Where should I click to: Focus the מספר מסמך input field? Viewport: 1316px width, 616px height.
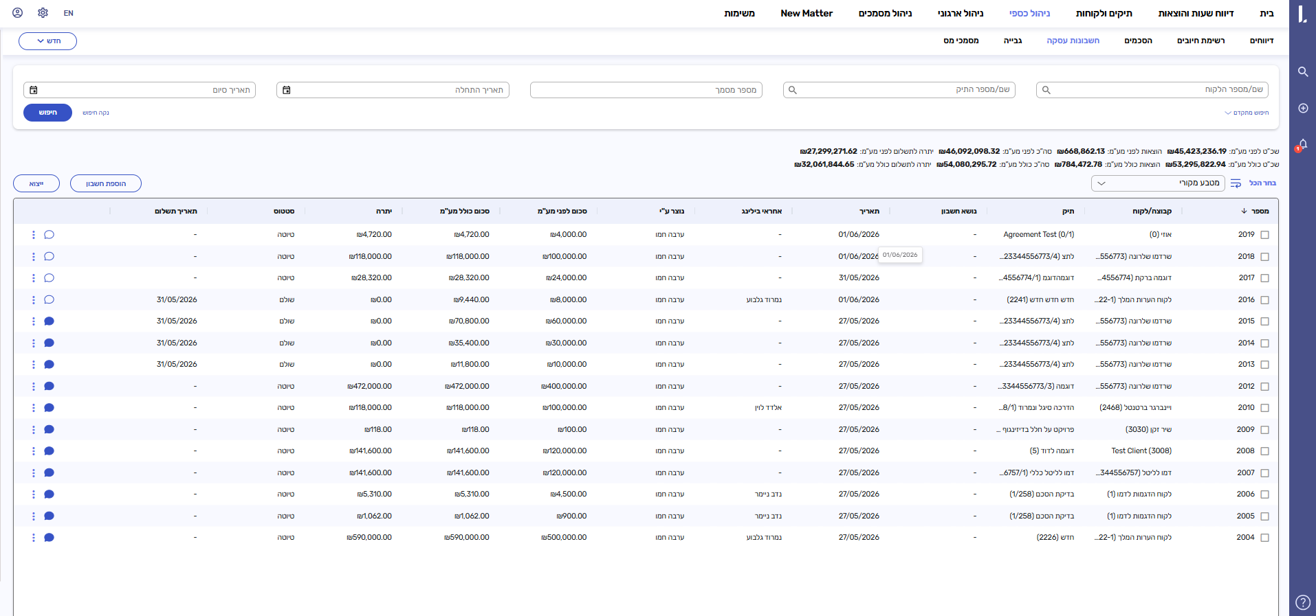pyautogui.click(x=646, y=90)
